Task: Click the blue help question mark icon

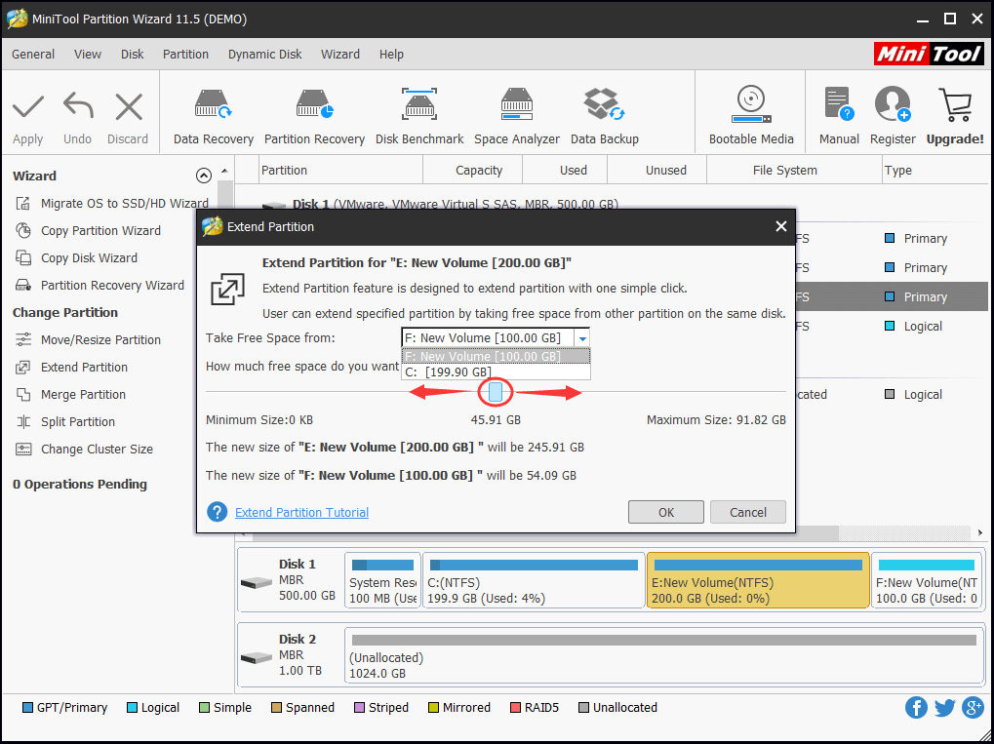Action: tap(217, 512)
